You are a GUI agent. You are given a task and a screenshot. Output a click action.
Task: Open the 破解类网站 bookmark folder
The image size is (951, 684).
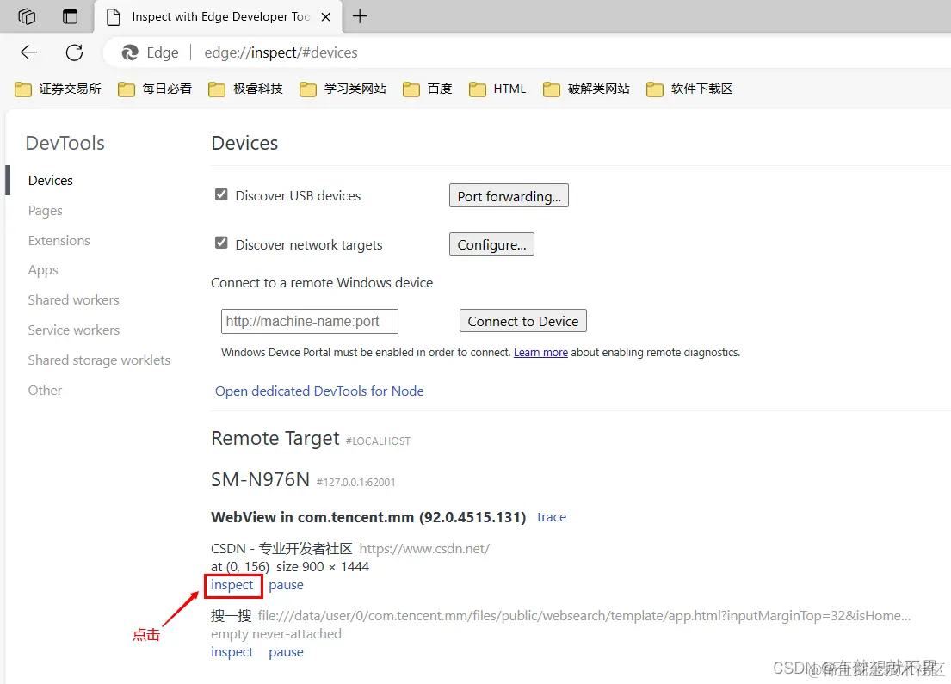coord(586,89)
